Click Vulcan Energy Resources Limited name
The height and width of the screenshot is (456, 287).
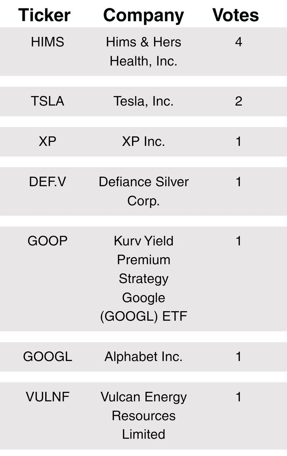(143, 416)
